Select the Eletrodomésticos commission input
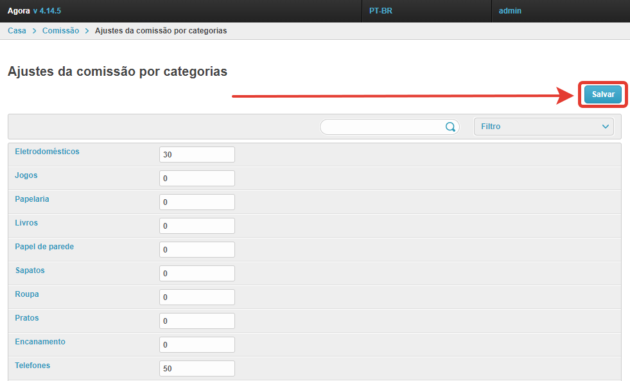The width and height of the screenshot is (630, 381). pos(197,155)
